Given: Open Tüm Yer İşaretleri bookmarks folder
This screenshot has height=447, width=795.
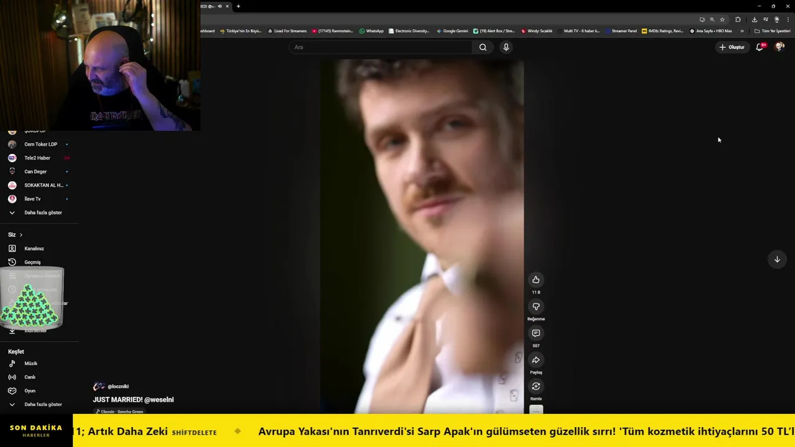Looking at the screenshot, I should [x=772, y=31].
